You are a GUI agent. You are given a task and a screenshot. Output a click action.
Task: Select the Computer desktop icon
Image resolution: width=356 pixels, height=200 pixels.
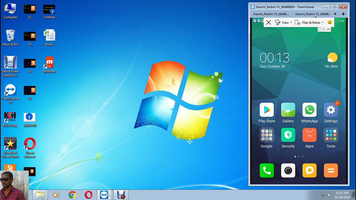click(10, 11)
